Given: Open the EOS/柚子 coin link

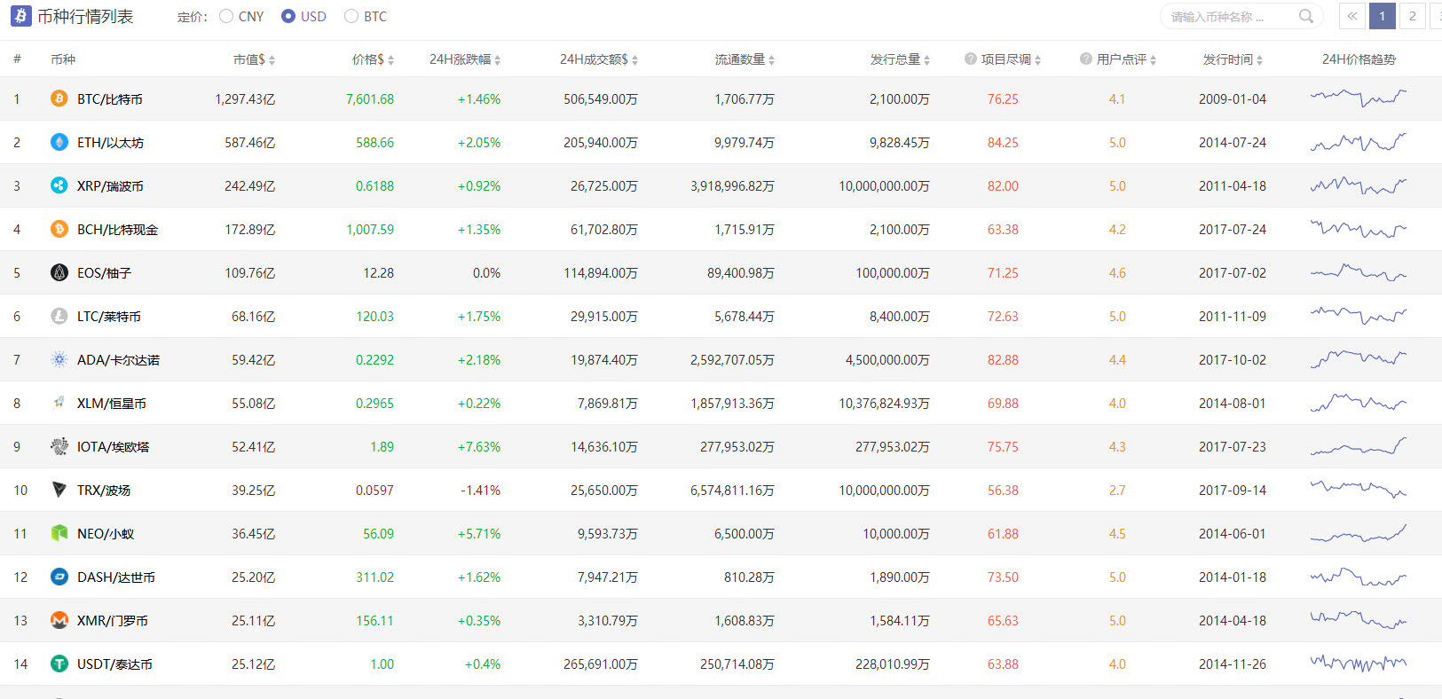Looking at the screenshot, I should pyautogui.click(x=104, y=273).
